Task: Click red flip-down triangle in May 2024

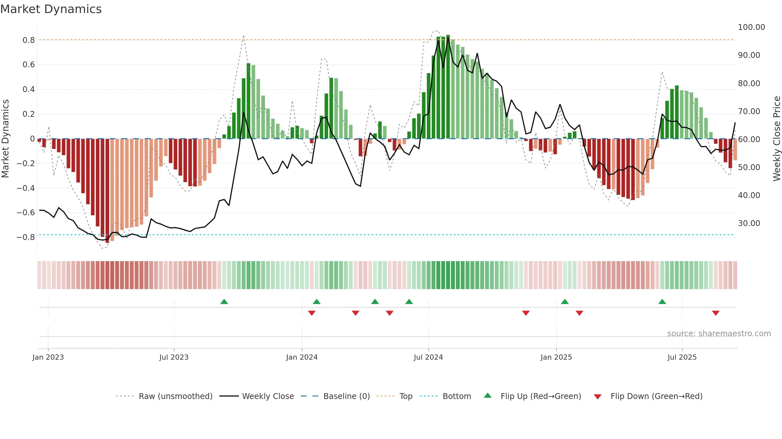Action: pos(390,313)
